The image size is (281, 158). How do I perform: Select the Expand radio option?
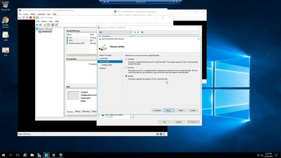[x=126, y=76]
